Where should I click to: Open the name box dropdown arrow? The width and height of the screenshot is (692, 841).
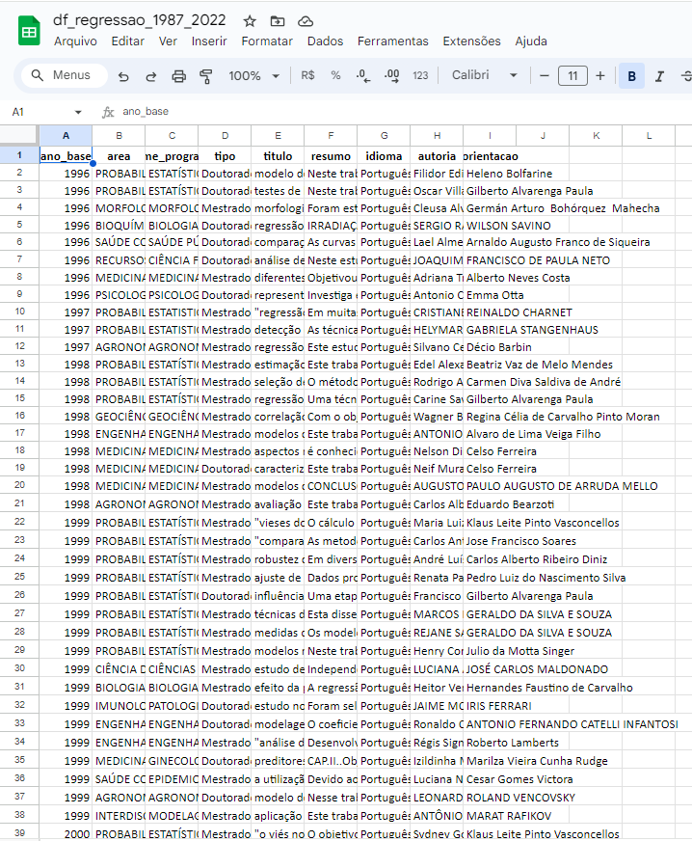(x=78, y=112)
